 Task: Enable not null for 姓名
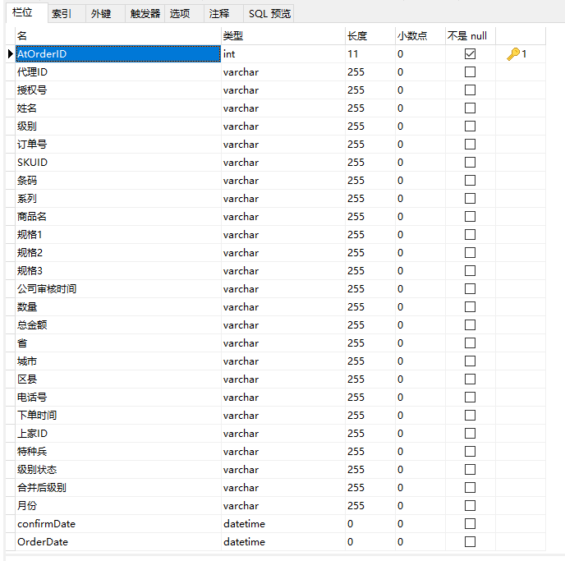pos(470,108)
